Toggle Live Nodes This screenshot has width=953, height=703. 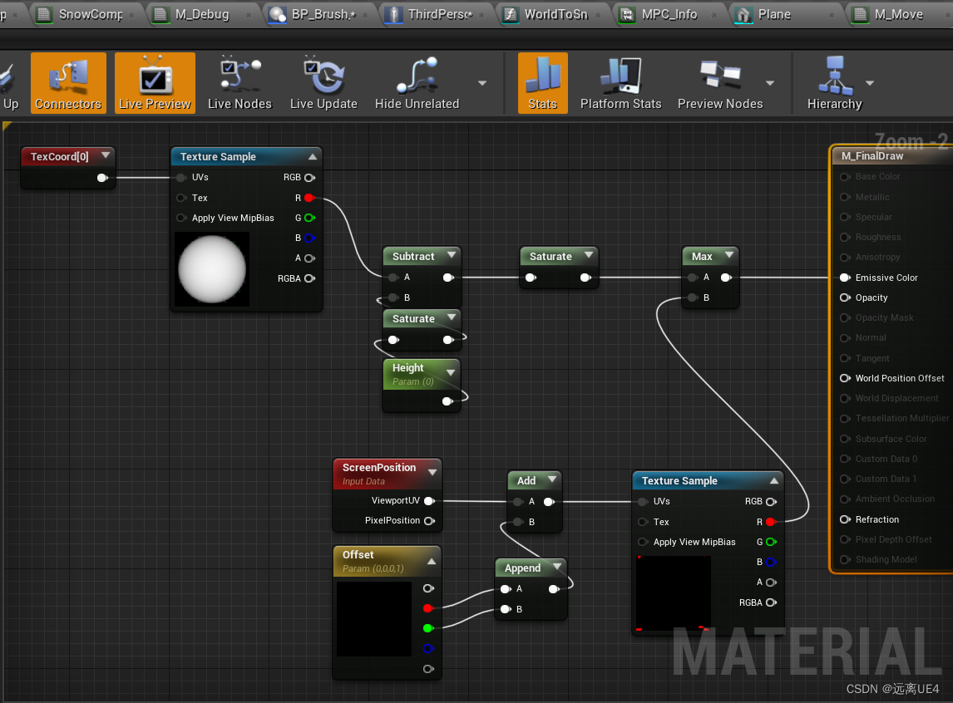click(239, 83)
